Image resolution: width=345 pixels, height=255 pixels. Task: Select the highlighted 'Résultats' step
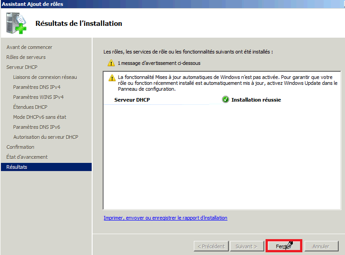(x=46, y=167)
